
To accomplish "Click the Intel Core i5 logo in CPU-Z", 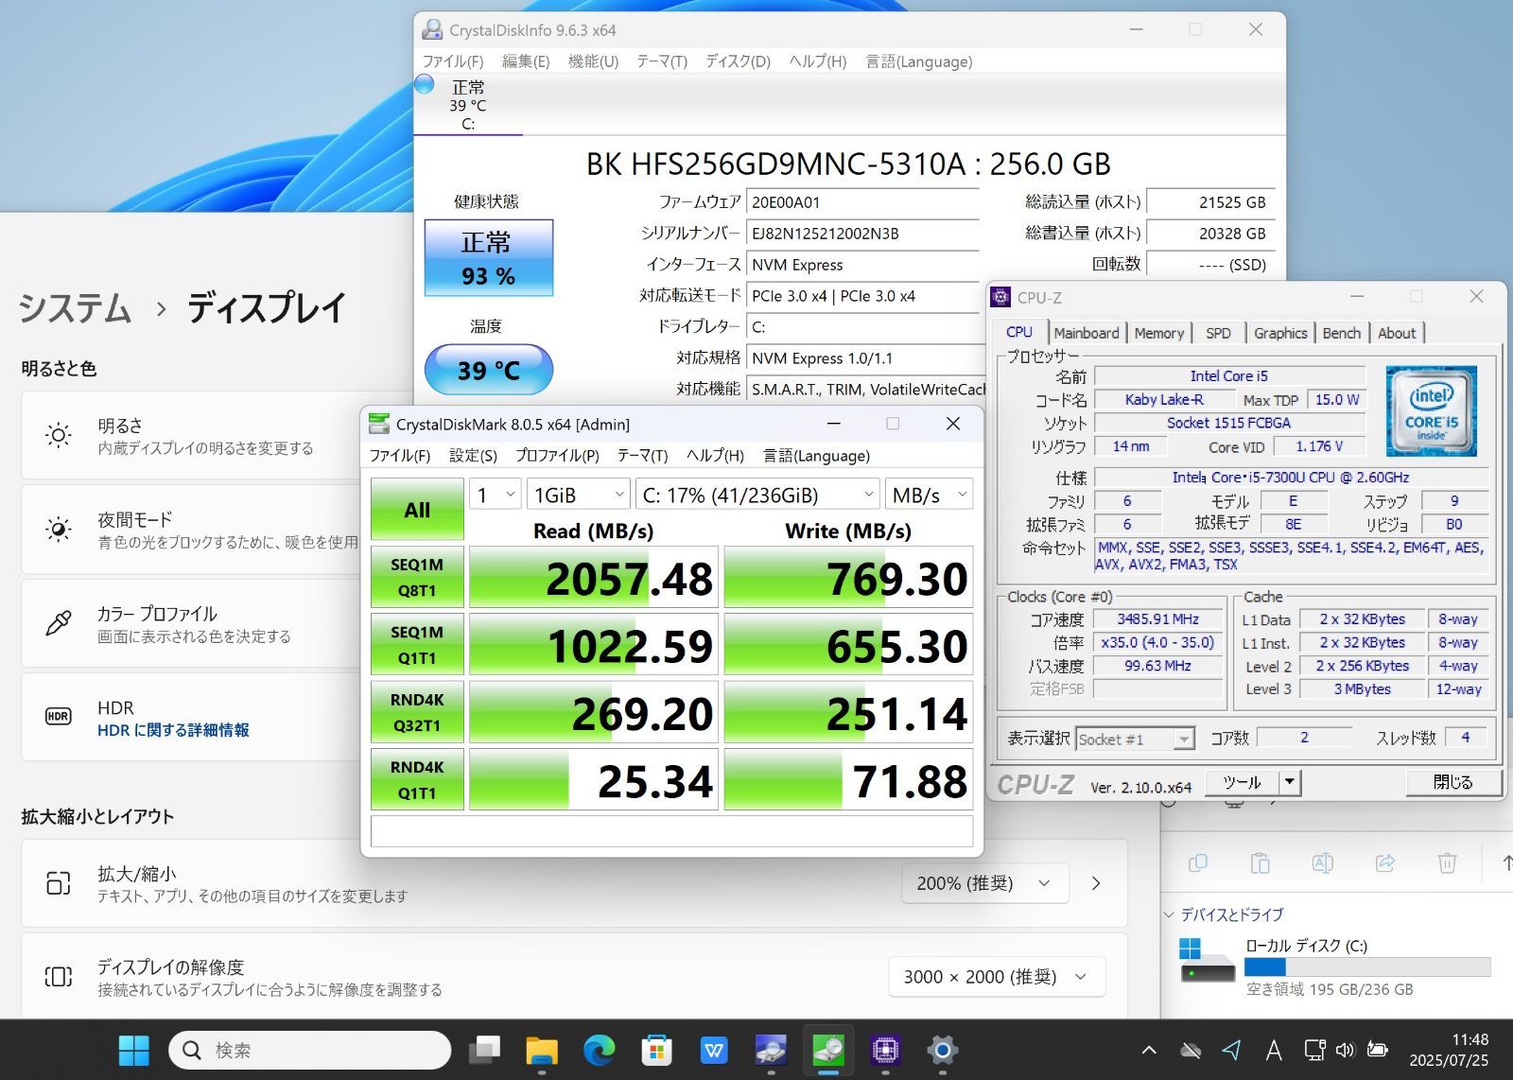I will pos(1431,411).
